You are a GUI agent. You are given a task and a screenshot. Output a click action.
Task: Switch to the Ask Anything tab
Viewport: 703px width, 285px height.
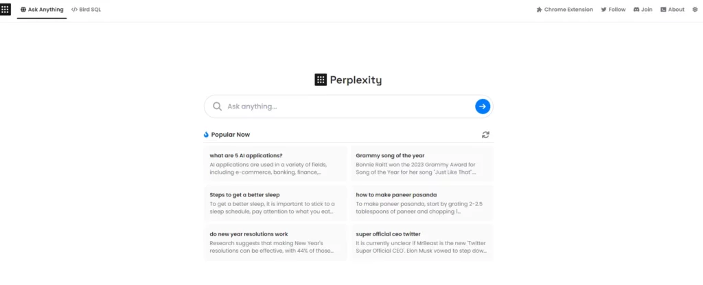click(x=42, y=10)
